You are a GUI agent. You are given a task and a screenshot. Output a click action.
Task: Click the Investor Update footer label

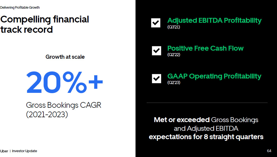point(24,151)
